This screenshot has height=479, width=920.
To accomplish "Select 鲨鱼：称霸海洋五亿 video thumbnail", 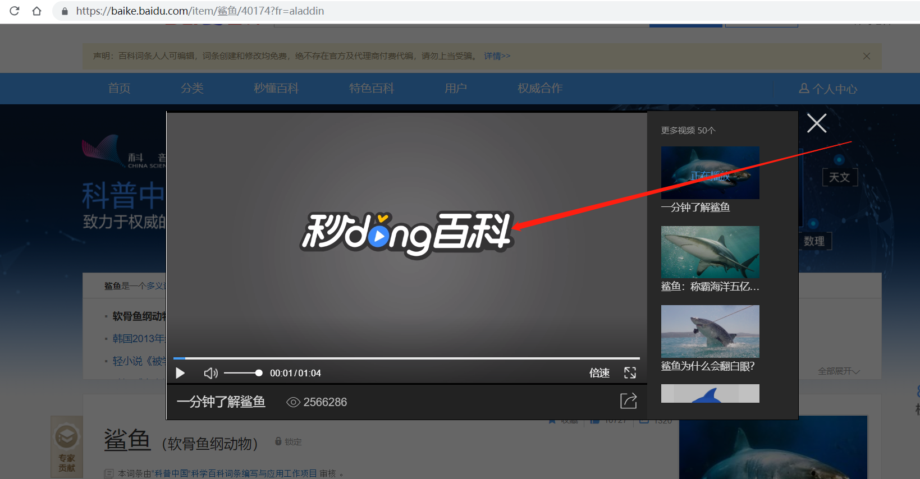I will (x=710, y=252).
